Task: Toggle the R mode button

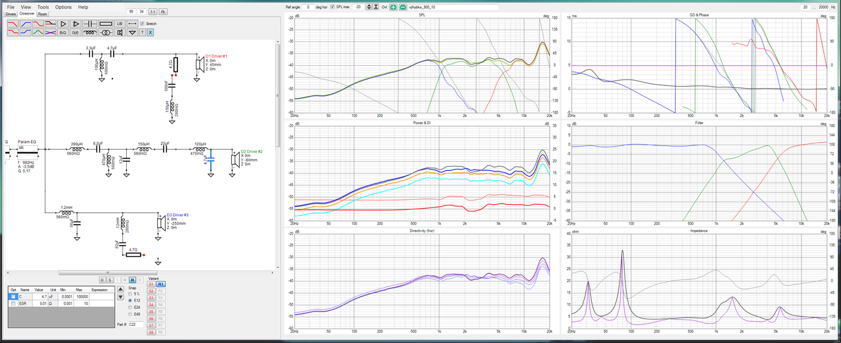Action: [132, 280]
